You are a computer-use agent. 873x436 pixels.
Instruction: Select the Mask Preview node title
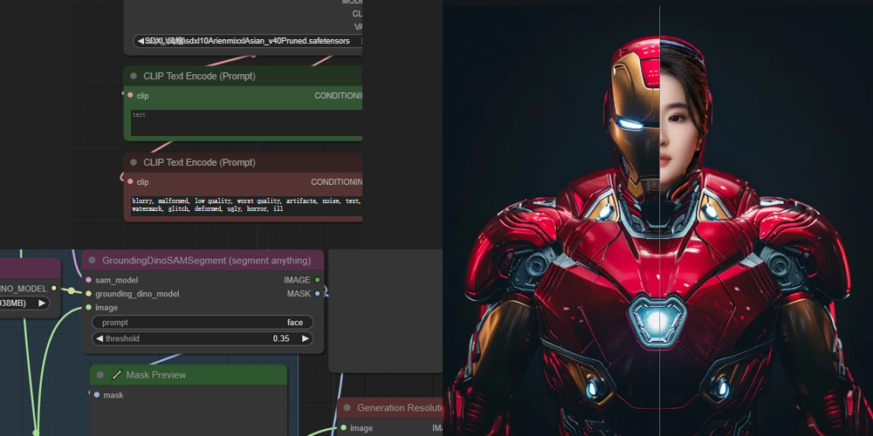[x=156, y=375]
